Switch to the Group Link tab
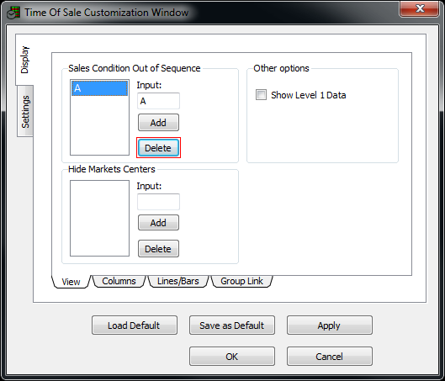Screen dimensions: 445x381 pos(241,281)
